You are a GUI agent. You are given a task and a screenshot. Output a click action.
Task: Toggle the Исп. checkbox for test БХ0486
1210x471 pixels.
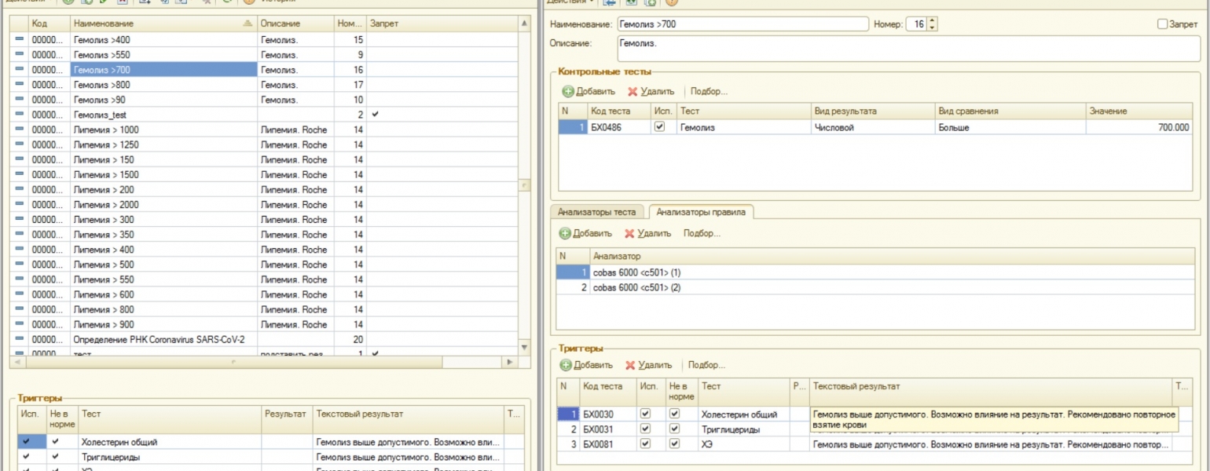(x=660, y=127)
